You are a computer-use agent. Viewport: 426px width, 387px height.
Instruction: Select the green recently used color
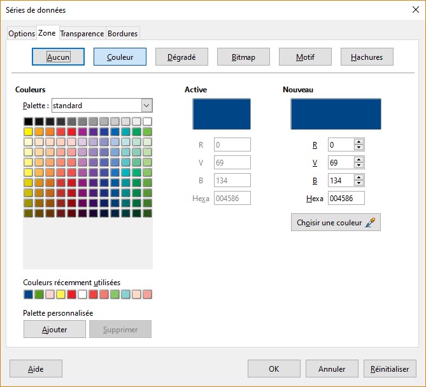(x=39, y=295)
